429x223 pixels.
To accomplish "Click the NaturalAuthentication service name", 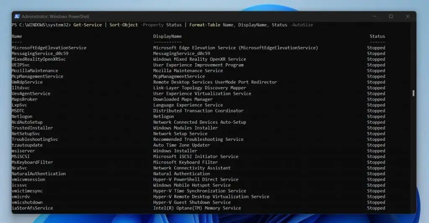I will coord(39,174).
